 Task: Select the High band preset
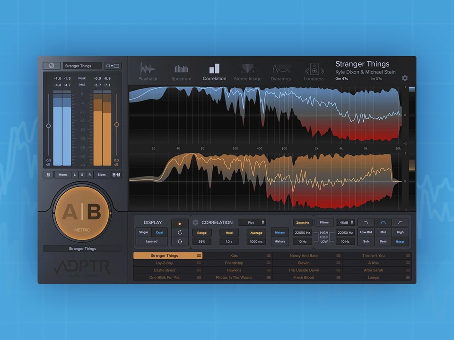pos(400,232)
